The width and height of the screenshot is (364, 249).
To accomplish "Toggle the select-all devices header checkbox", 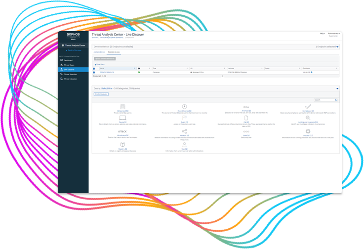I will (x=94, y=68).
